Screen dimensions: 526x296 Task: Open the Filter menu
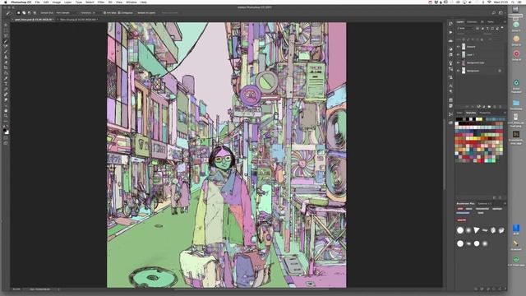(101, 2)
